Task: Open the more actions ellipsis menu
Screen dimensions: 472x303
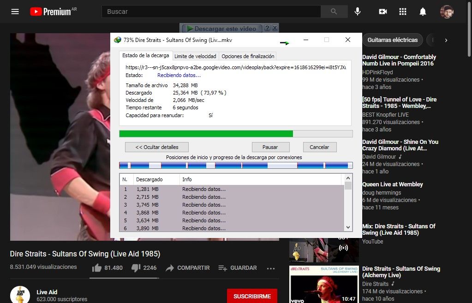Action: click(271, 268)
